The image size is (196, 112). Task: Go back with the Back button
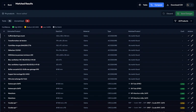[x=8, y=5]
